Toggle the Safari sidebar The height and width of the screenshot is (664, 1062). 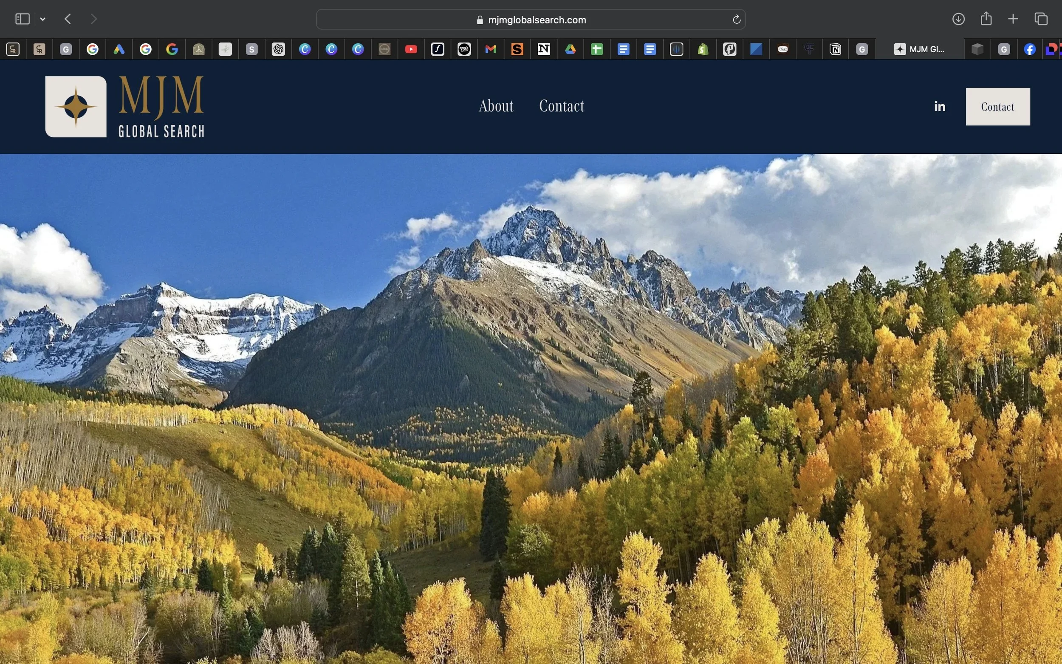(x=23, y=19)
